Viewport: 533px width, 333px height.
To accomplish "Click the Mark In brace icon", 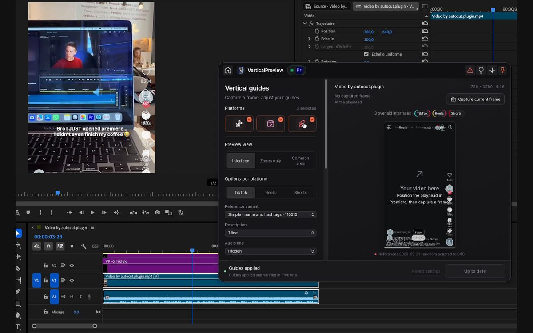I will point(40,213).
